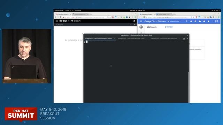The image size is (223, 125).
Task: Reload the OpenShift browser page
Action: 60,17
